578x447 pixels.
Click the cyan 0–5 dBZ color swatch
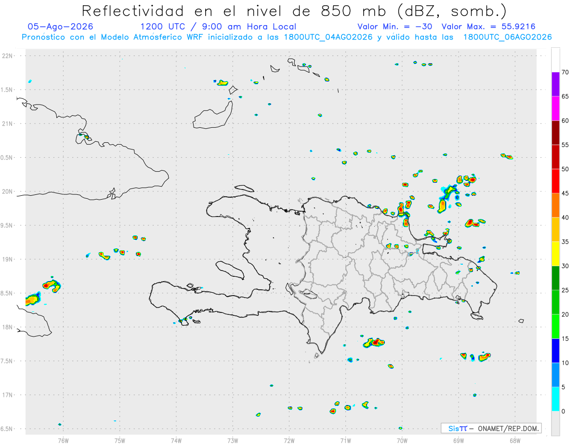pyautogui.click(x=556, y=399)
